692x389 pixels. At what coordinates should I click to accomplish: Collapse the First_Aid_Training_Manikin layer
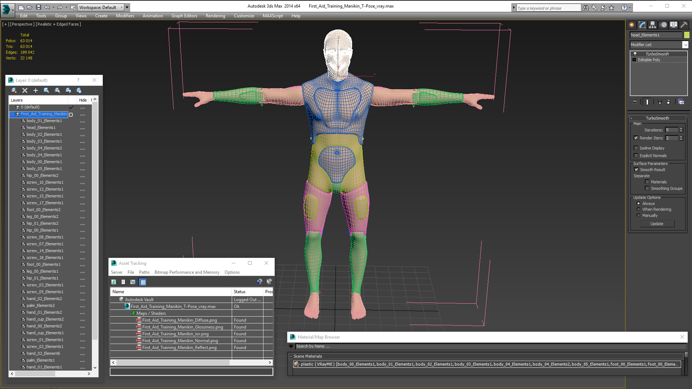(x=12, y=114)
